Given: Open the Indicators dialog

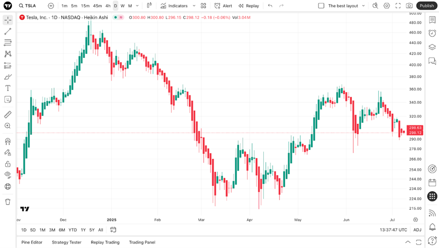Looking at the screenshot, I should (174, 6).
